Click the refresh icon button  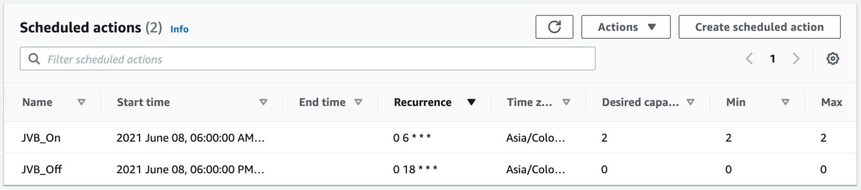[554, 27]
